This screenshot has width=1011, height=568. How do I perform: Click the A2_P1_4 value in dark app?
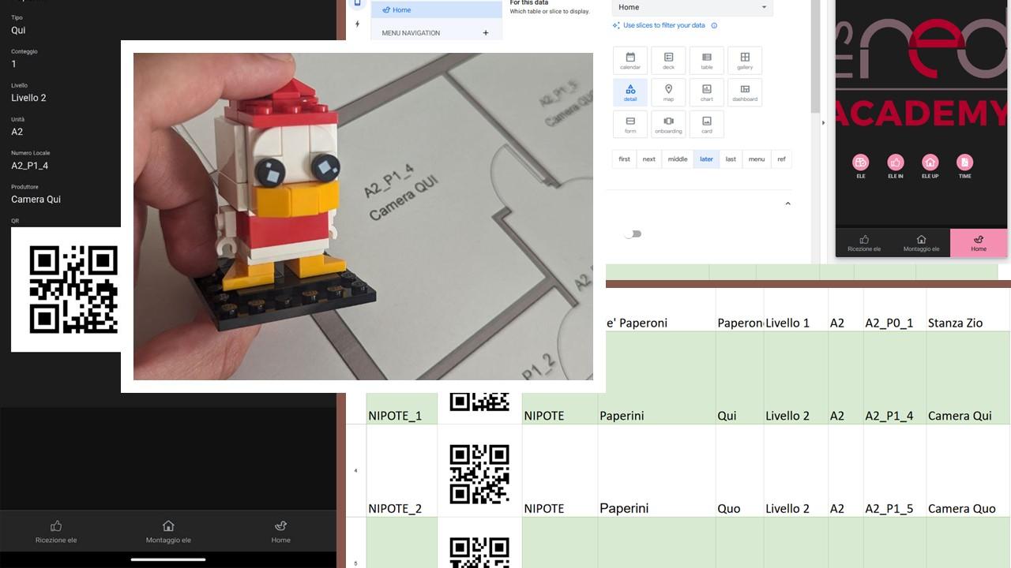coord(29,166)
